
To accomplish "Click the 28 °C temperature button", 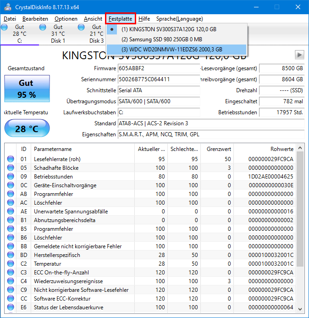I will [x=27, y=128].
